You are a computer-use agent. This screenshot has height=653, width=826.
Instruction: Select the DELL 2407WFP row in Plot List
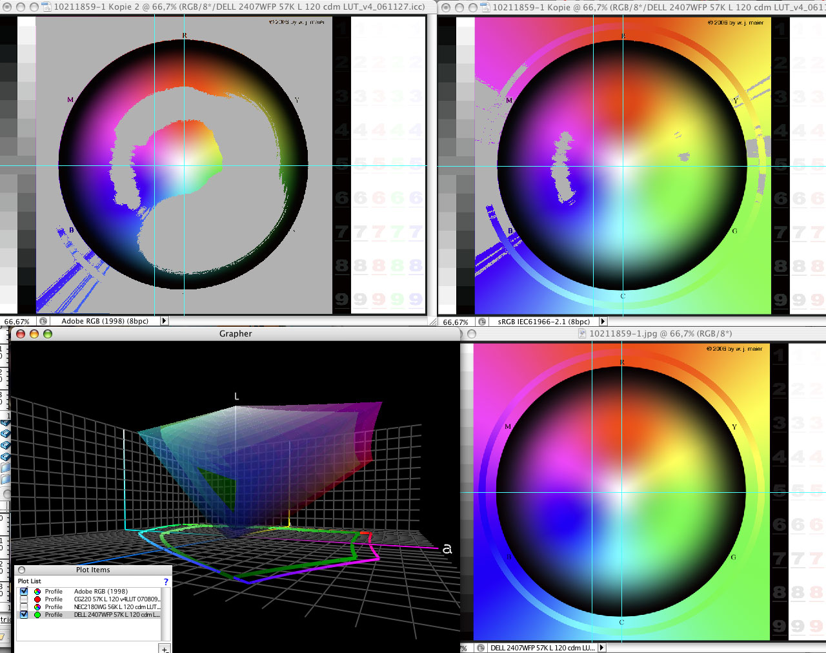click(116, 615)
